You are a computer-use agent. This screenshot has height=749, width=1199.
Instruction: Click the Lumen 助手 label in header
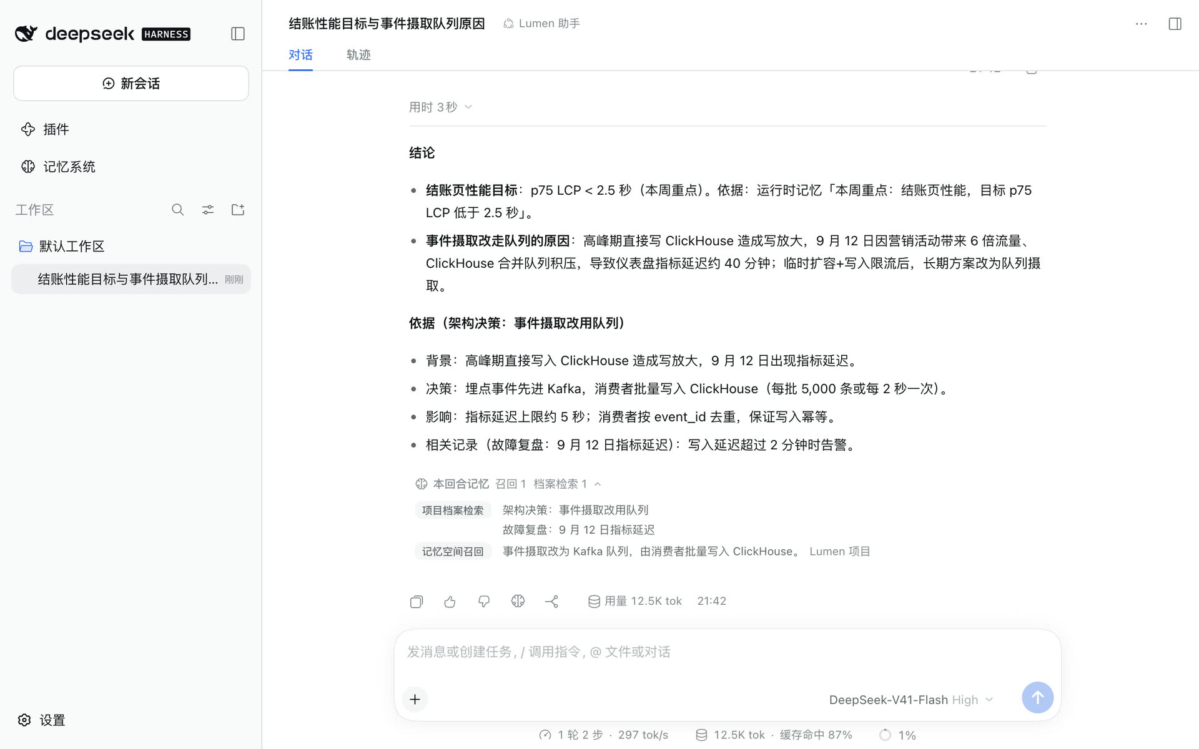click(x=541, y=24)
